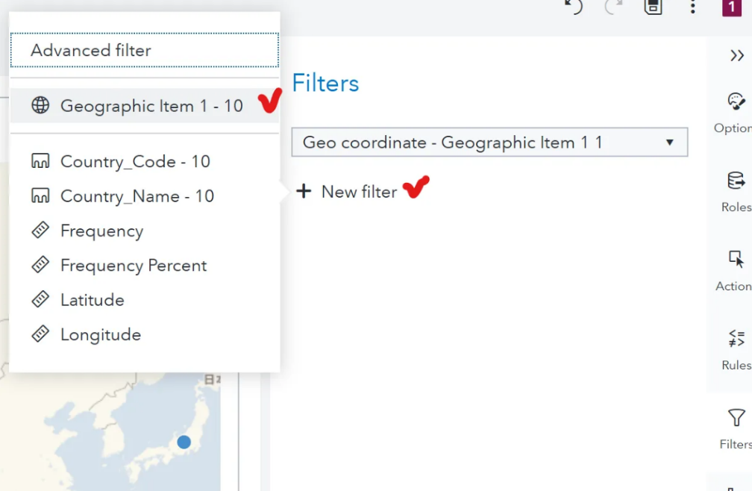752x491 pixels.
Task: Click the Save icon in the toolbar
Action: (652, 8)
